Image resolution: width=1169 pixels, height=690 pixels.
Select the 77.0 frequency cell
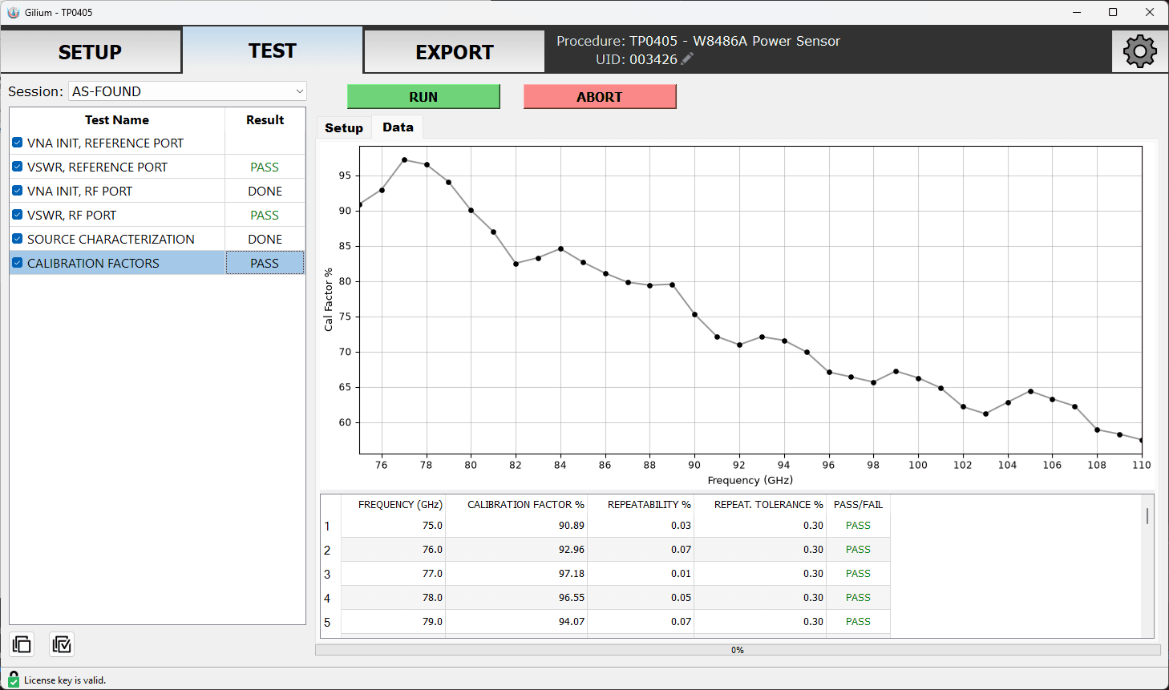[x=393, y=574]
